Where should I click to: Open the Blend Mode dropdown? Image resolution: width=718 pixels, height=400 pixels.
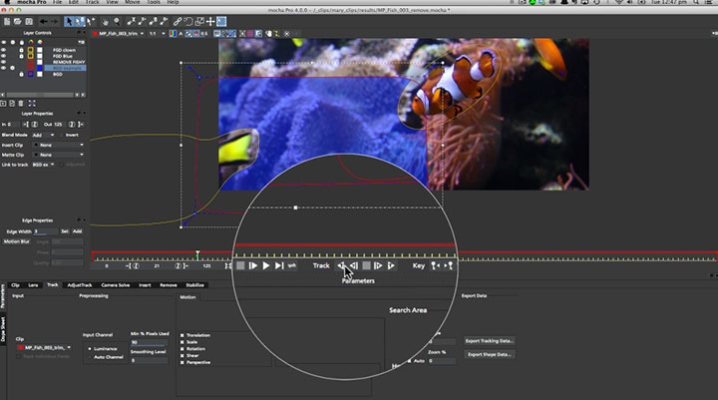[44, 136]
